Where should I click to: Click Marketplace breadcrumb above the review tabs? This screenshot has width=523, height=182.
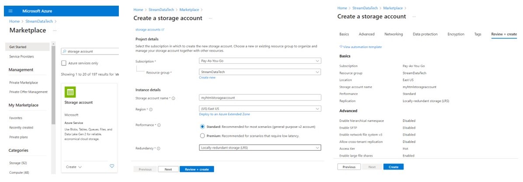click(x=393, y=8)
